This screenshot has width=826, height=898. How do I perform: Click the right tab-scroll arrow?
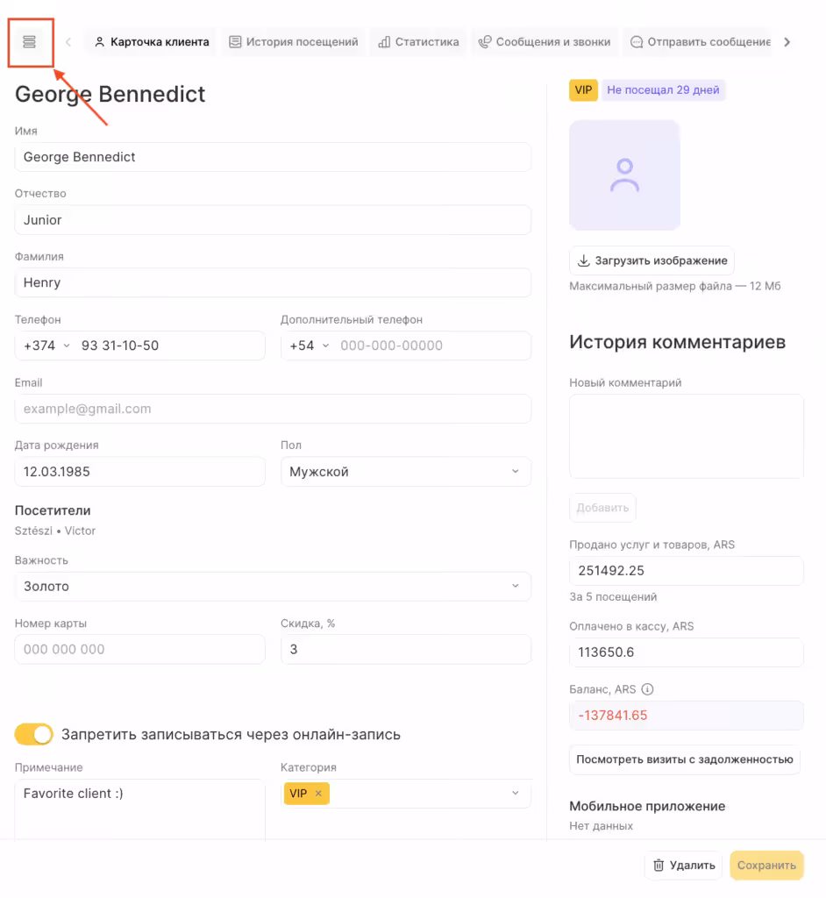(x=787, y=42)
